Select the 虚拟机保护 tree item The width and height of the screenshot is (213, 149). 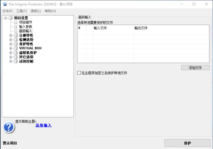[28, 53]
